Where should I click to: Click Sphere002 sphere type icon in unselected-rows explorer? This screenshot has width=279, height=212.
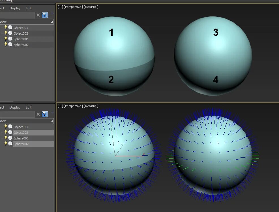10,44
